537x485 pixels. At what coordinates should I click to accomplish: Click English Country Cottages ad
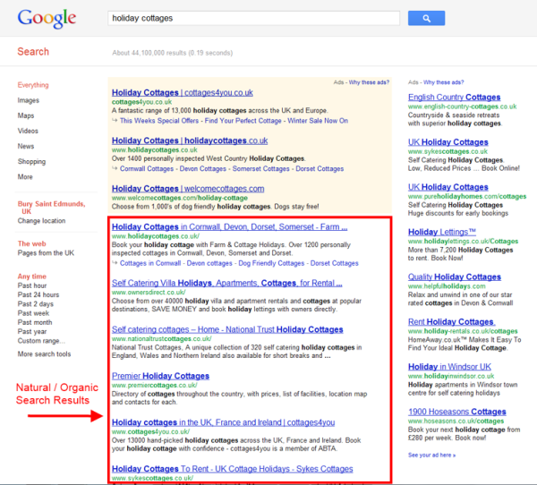(x=454, y=98)
